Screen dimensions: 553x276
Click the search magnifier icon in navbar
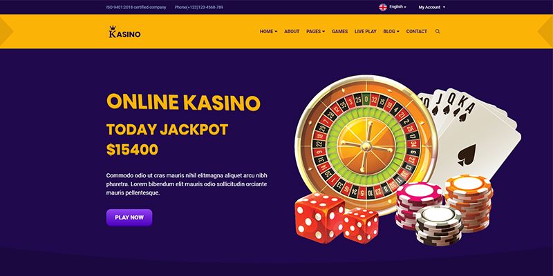point(438,31)
